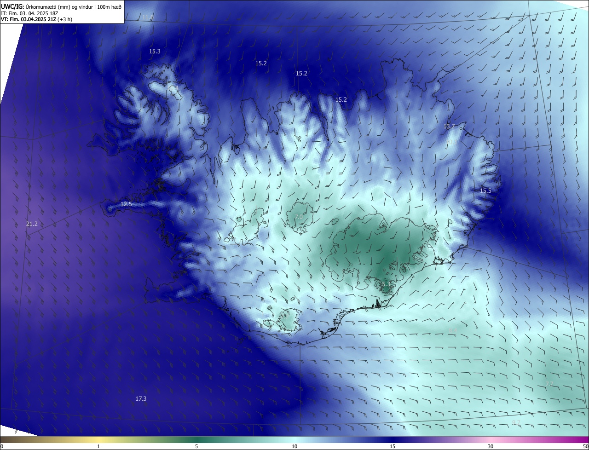Click the map value 21.2
The height and width of the screenshot is (450, 589).
point(32,224)
